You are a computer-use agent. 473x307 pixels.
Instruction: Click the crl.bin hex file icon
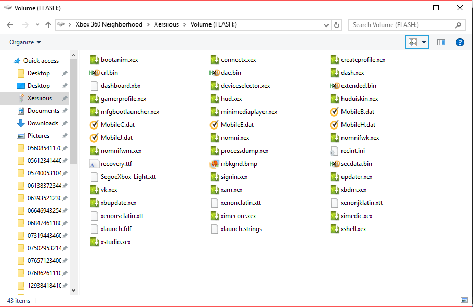click(95, 73)
